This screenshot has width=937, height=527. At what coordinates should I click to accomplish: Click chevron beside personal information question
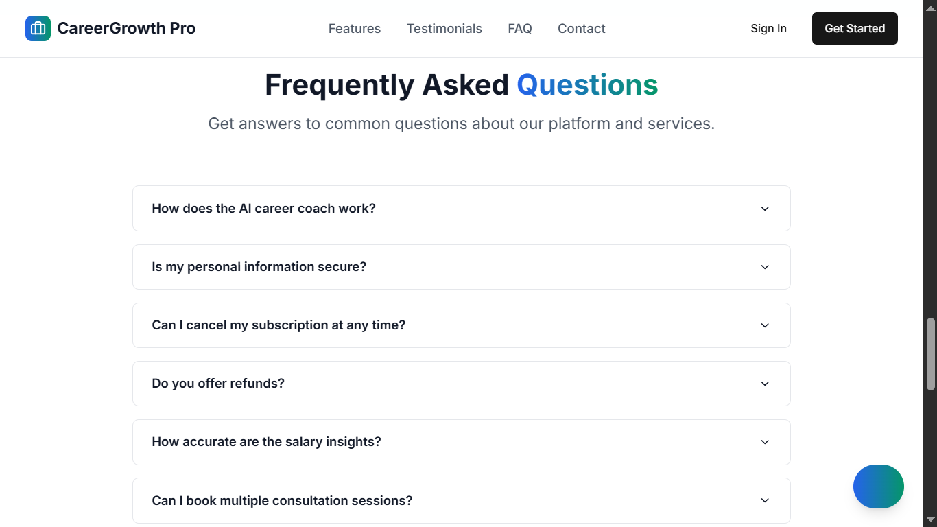pos(765,267)
